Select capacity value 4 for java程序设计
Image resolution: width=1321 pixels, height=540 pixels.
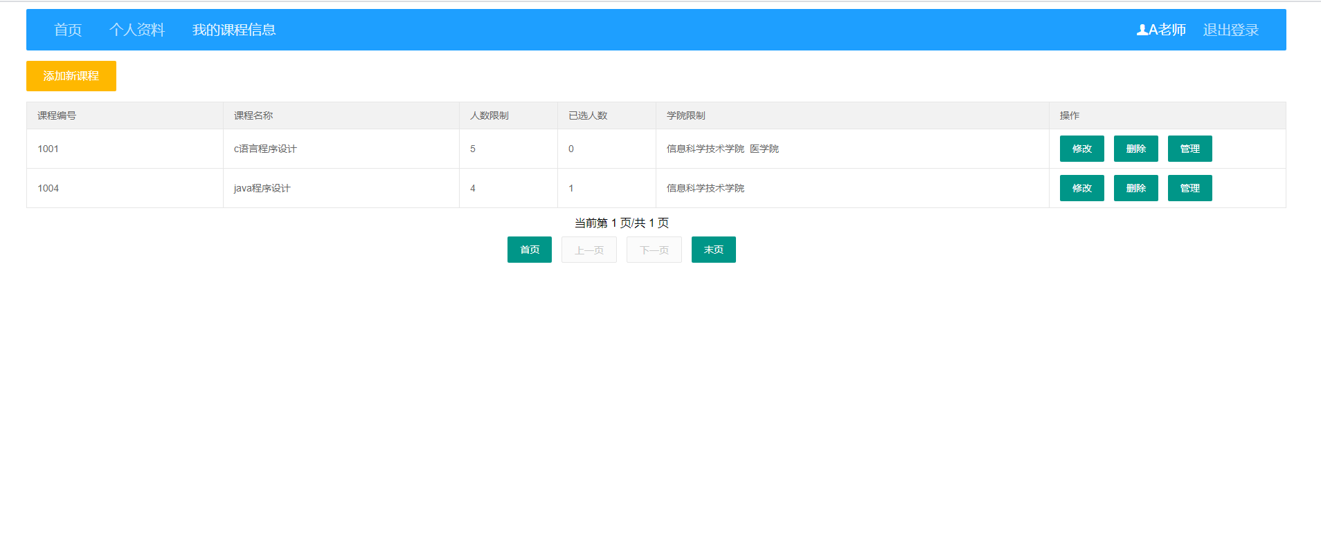[x=473, y=188]
